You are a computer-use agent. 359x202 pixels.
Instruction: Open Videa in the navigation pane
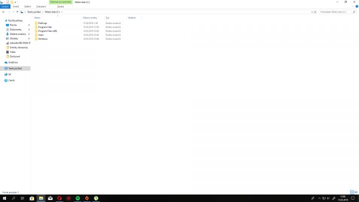[12, 52]
